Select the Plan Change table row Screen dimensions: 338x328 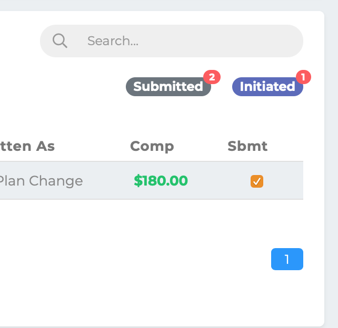tap(152, 180)
